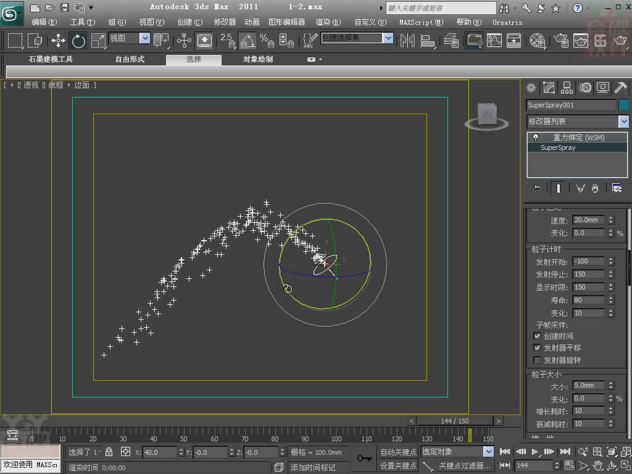Click the Mirror tool icon
632x474 pixels.
click(407, 40)
